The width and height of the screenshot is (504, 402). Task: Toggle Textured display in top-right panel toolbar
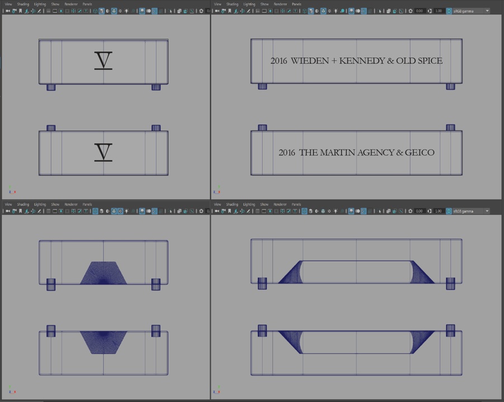324,11
